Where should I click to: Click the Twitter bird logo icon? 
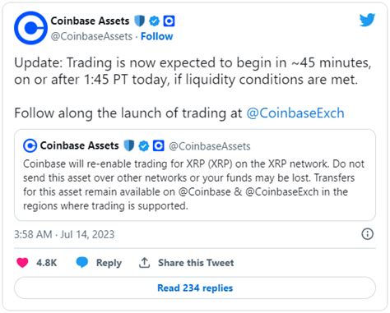click(367, 20)
